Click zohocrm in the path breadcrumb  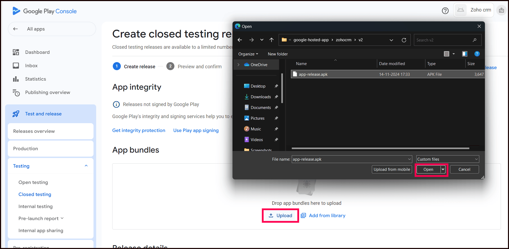[x=343, y=40]
